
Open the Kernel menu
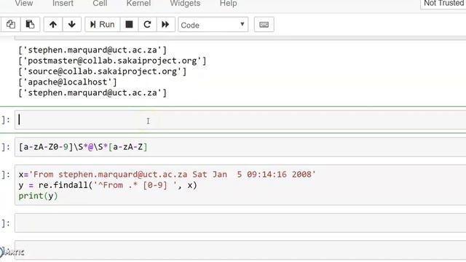coord(138,3)
